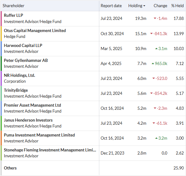Click red down arrow beside -61.1k
Image resolution: width=186 pixels, height=176 pixels.
[154, 123]
